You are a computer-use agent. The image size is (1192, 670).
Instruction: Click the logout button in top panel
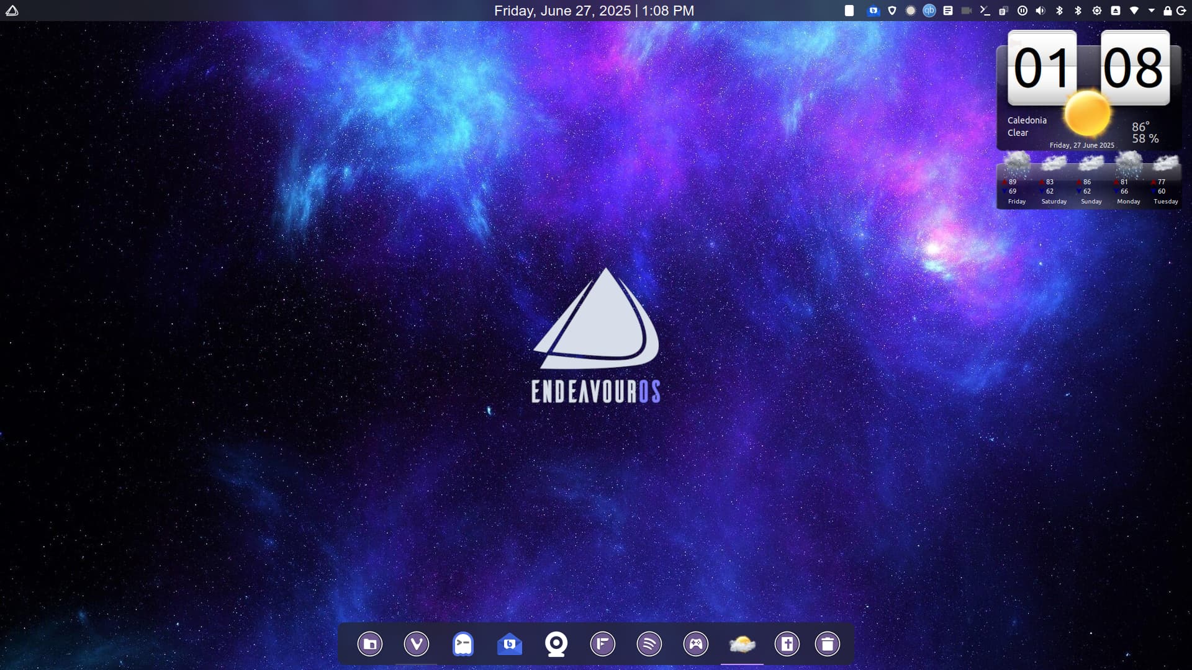click(x=1181, y=11)
